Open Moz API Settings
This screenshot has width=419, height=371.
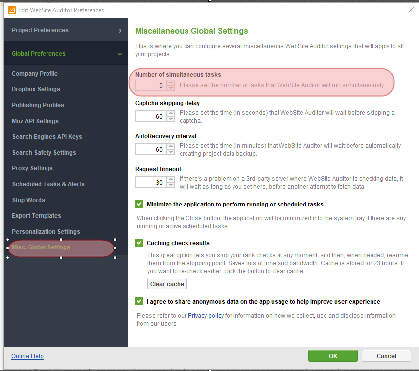click(35, 121)
